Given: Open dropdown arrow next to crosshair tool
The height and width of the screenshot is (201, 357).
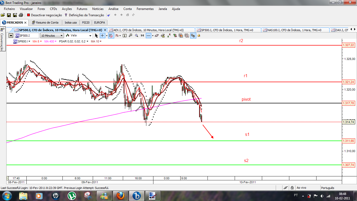Looking at the screenshot, I should click(x=107, y=35).
